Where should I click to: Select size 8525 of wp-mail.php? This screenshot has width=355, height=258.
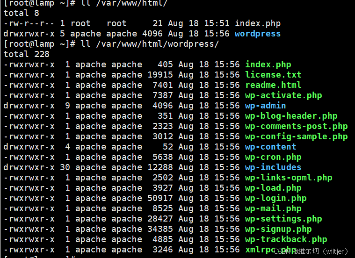pyautogui.click(x=163, y=208)
